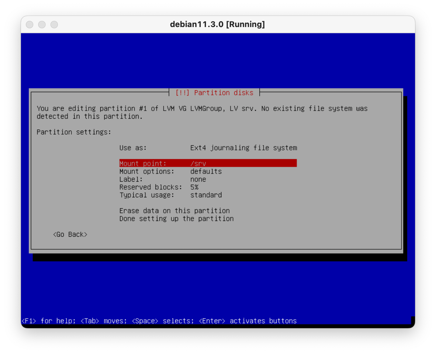Click the '<Space> selects' hint text

coord(163,321)
